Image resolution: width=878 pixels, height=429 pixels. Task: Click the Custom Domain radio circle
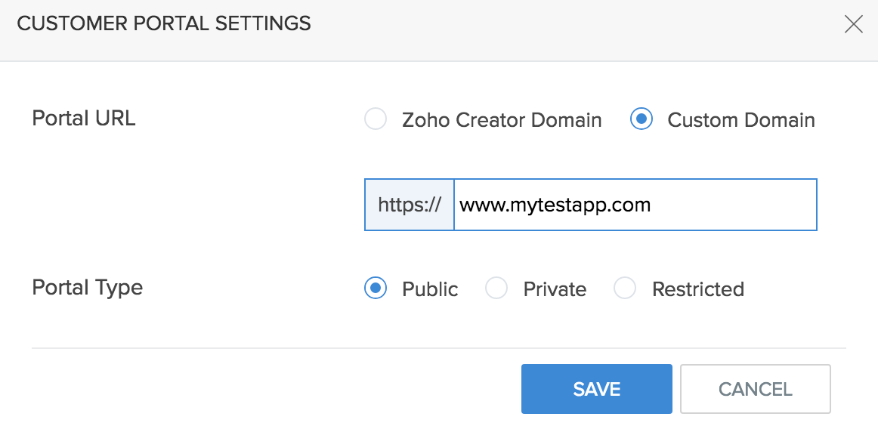[641, 119]
